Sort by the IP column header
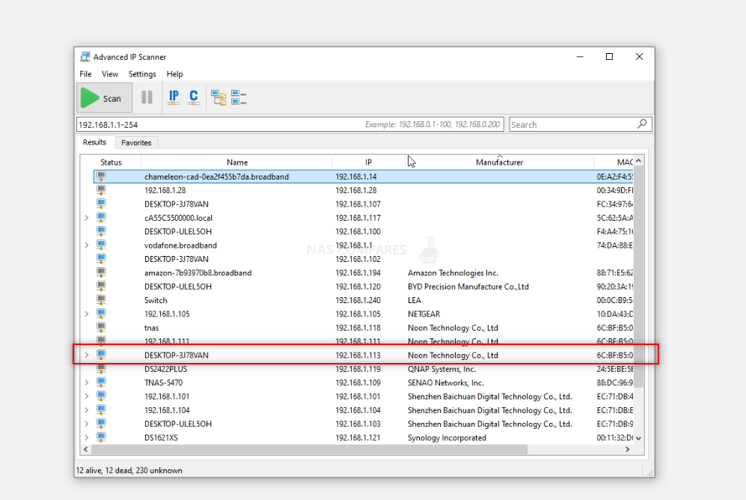The image size is (746, 500). 368,162
